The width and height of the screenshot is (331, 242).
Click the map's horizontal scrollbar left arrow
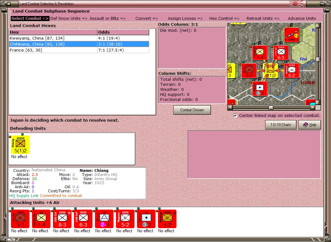click(230, 107)
